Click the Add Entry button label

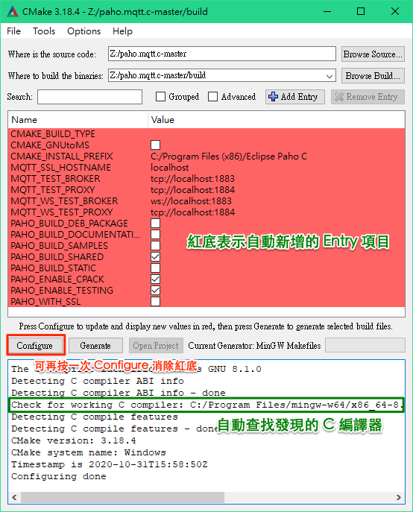[x=299, y=97]
